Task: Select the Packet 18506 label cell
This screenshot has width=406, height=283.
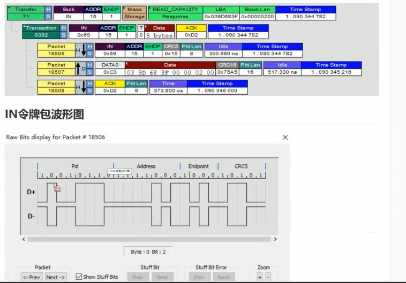Action: click(56, 50)
